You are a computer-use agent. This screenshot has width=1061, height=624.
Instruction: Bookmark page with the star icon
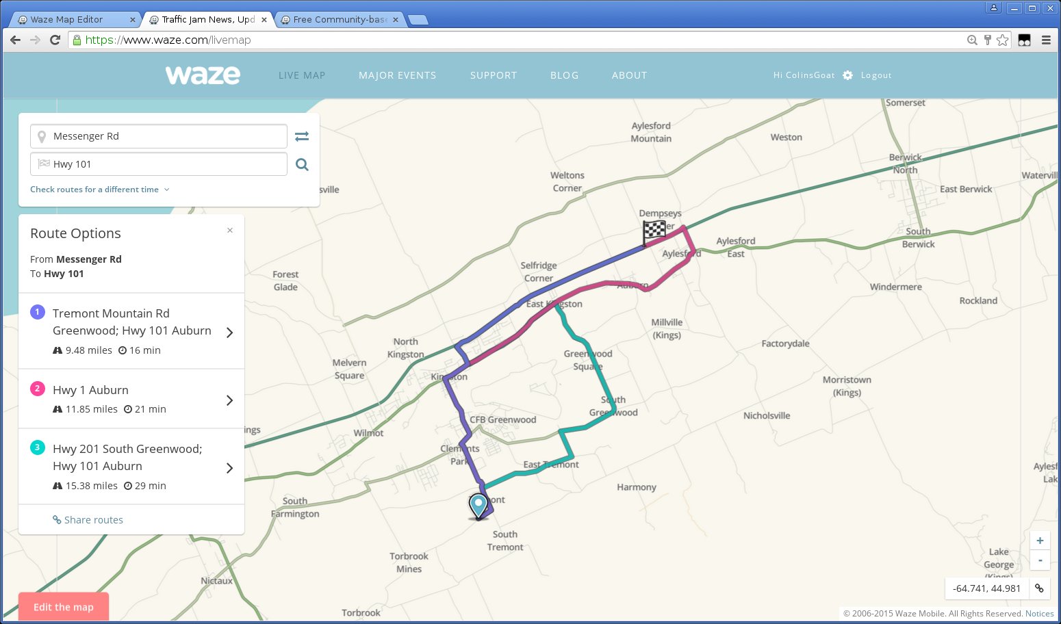pyautogui.click(x=1003, y=40)
